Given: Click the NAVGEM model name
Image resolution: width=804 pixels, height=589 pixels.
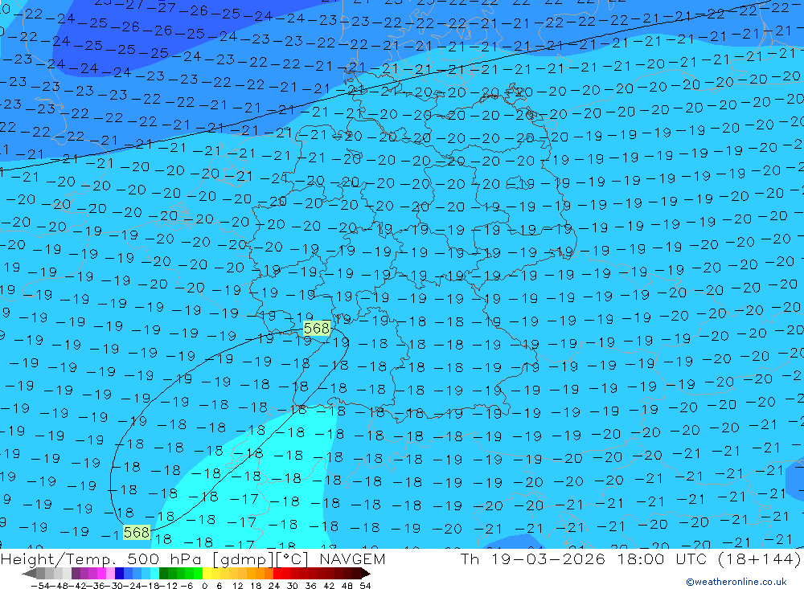Looking at the screenshot, I should 352,558.
